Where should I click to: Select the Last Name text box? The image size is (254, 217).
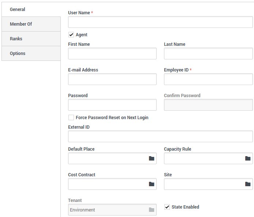(208, 54)
